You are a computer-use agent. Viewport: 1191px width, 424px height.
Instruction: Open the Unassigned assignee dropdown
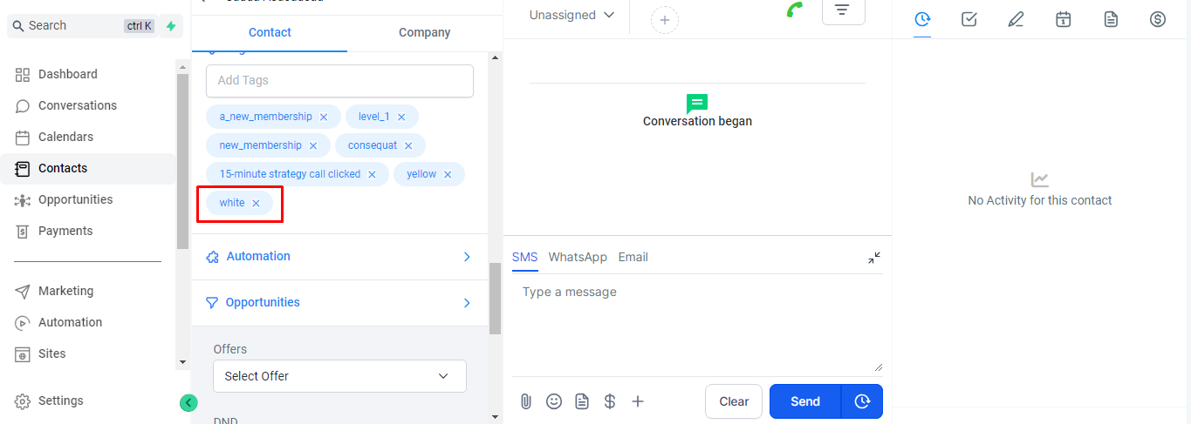572,15
